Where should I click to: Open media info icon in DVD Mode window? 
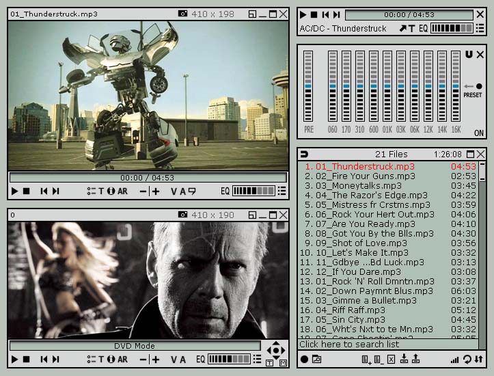(x=111, y=360)
